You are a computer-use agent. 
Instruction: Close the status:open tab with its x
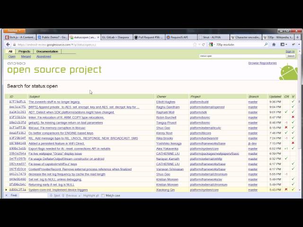pyautogui.click(x=98, y=37)
